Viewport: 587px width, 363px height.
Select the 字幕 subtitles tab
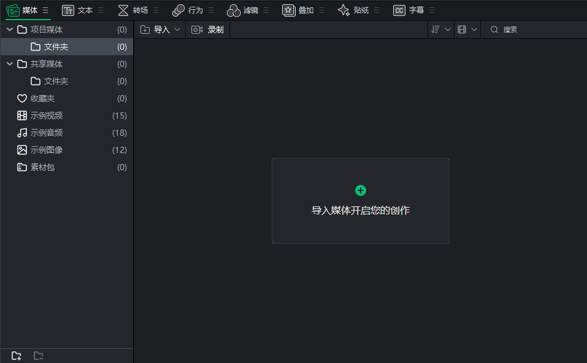(x=408, y=10)
